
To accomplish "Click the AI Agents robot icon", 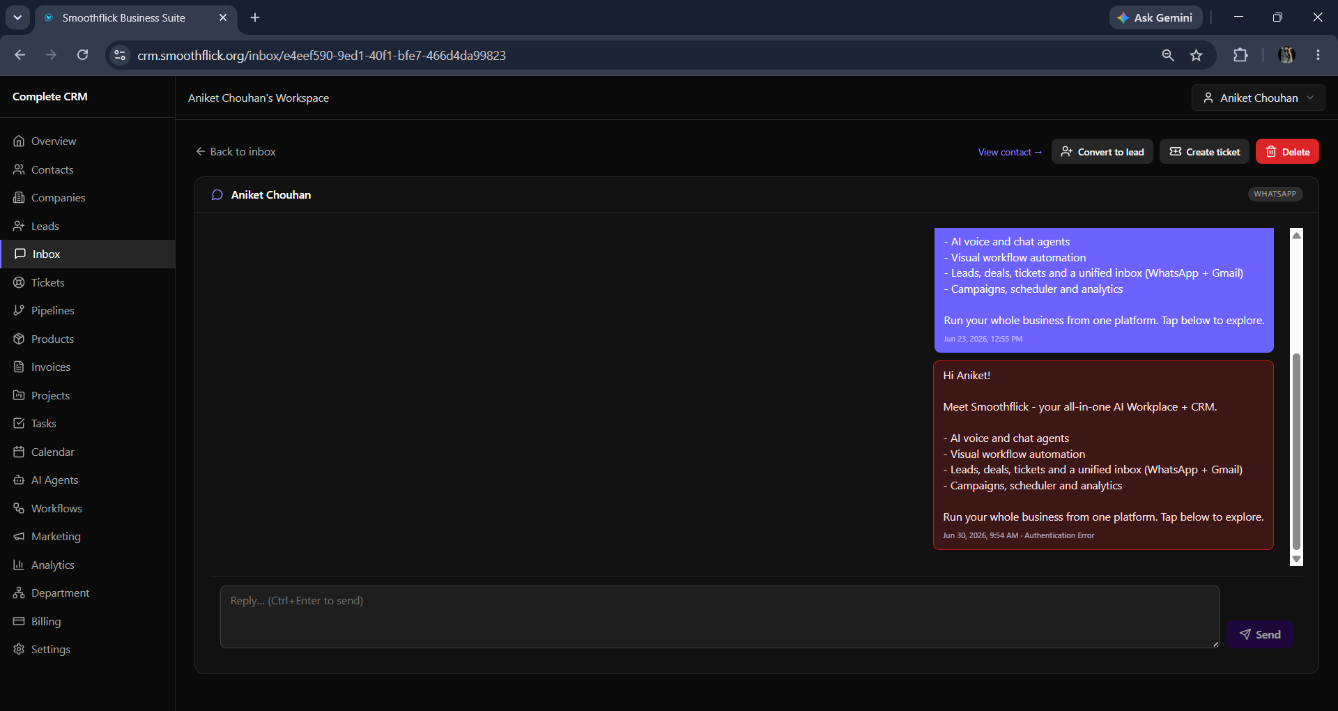I will point(19,480).
